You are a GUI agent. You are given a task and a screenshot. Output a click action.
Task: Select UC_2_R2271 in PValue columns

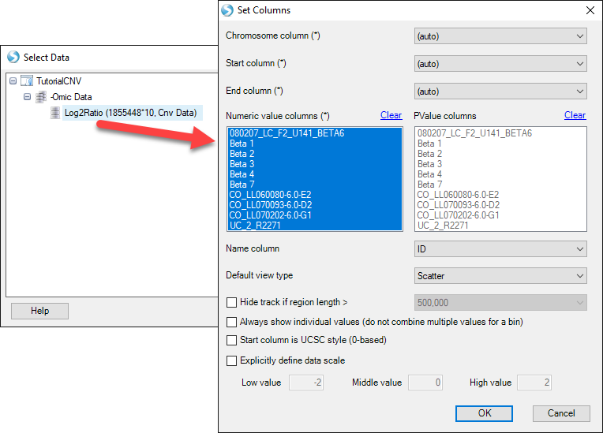[500, 226]
